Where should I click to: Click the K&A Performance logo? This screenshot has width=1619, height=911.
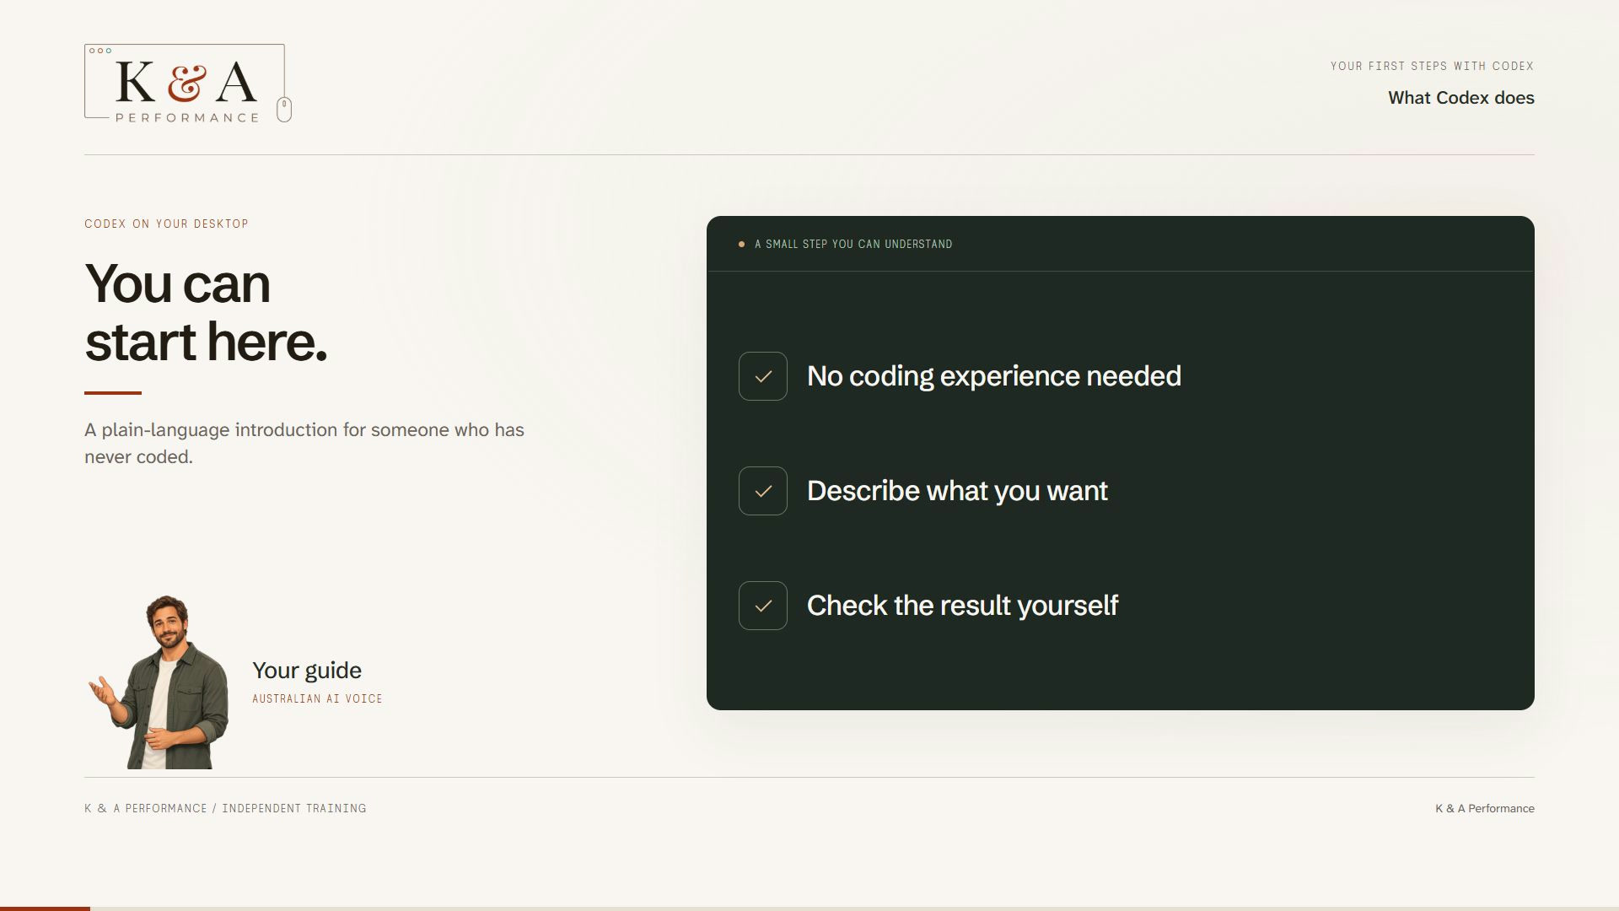[x=188, y=84]
